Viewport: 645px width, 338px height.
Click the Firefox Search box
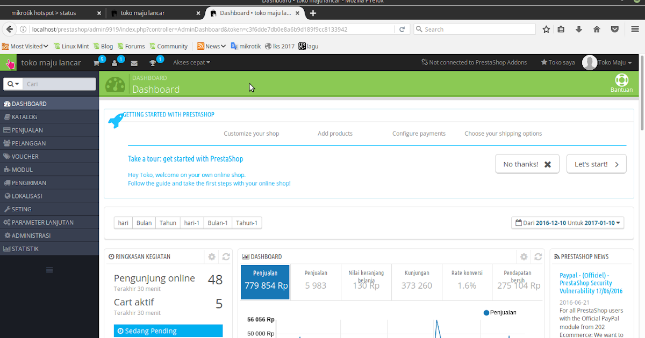pos(475,30)
